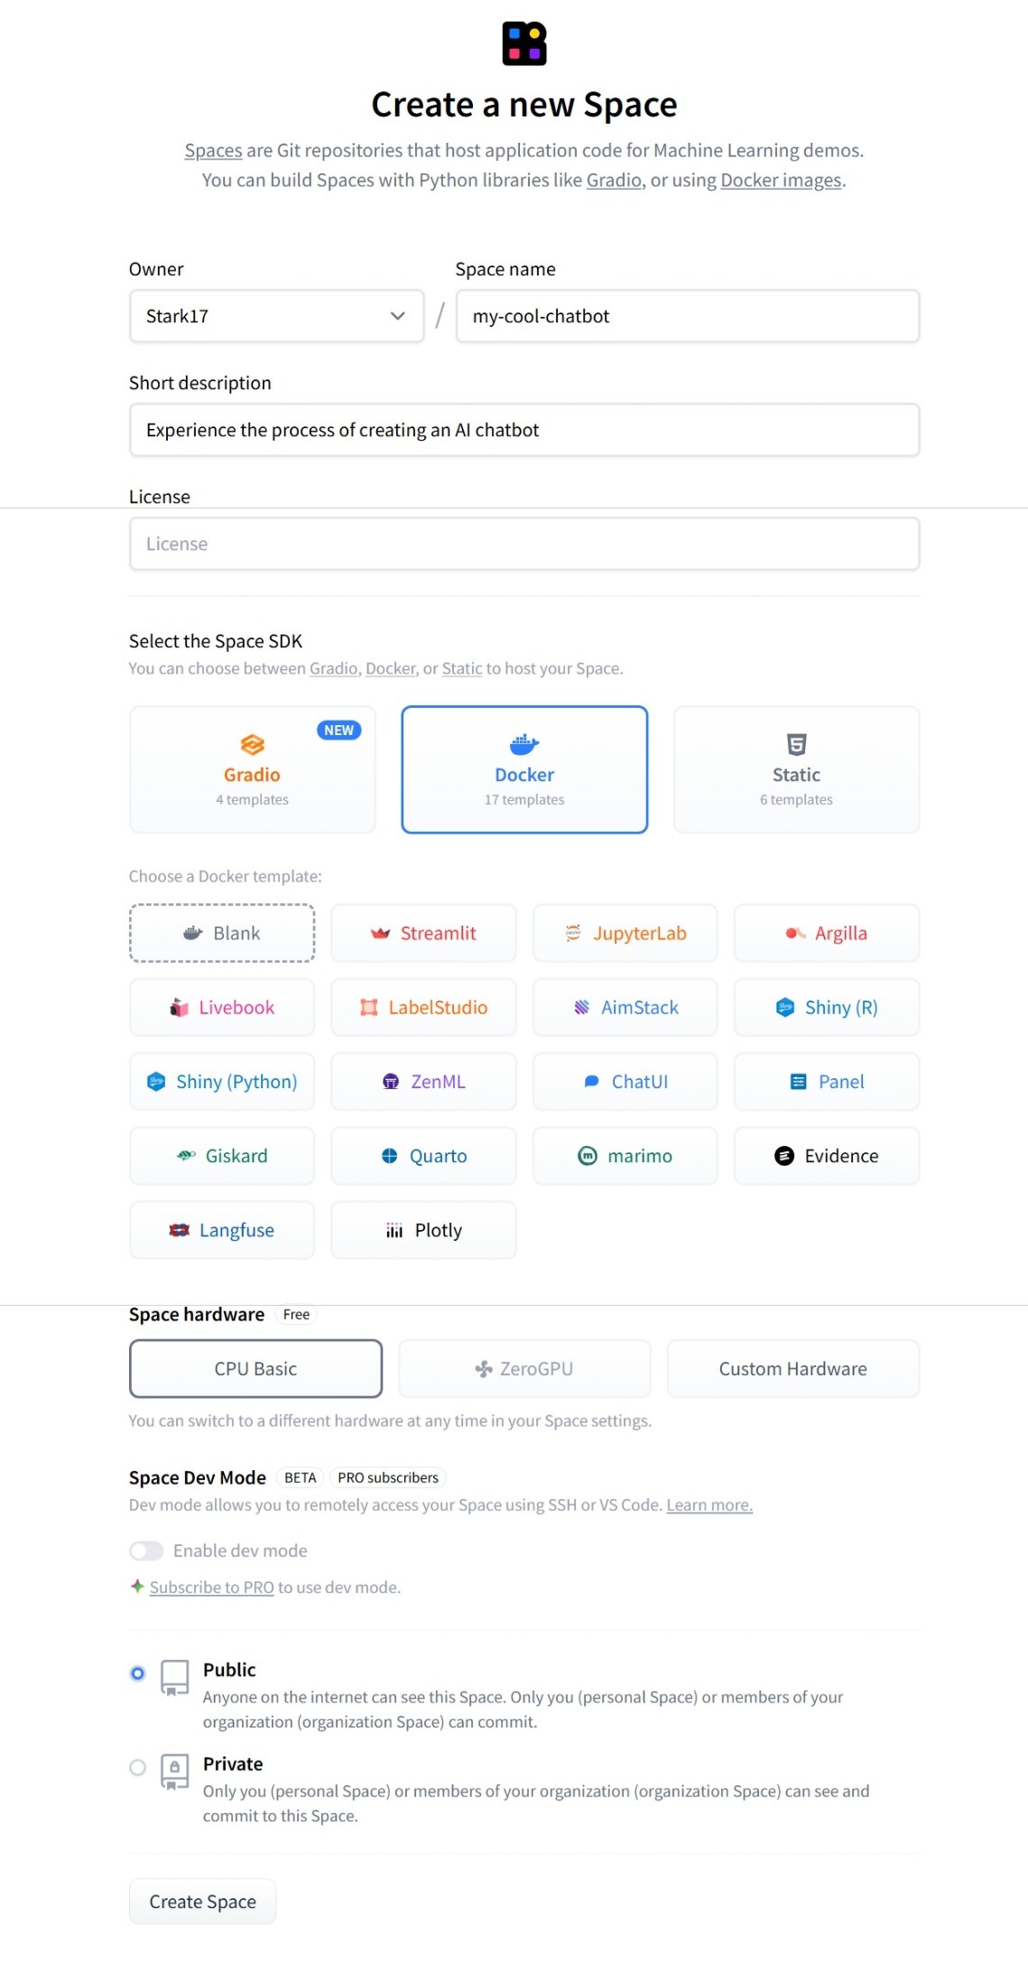The width and height of the screenshot is (1028, 1974).
Task: Open the Subscribe to PRO link
Action: (x=211, y=1587)
